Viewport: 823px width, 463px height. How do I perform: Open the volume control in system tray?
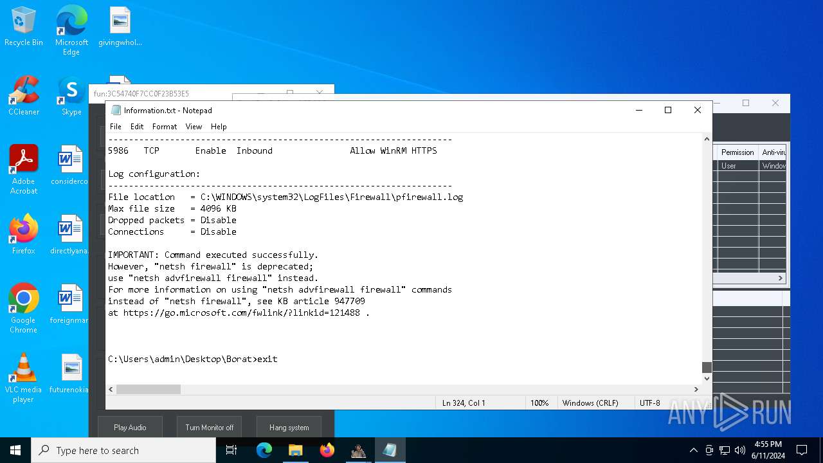coord(740,450)
